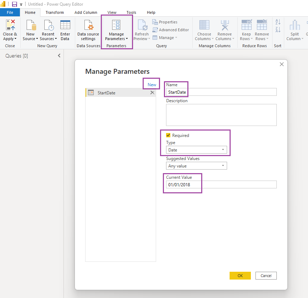Delete StartDate parameter with X
308x298 pixels.
(152, 93)
